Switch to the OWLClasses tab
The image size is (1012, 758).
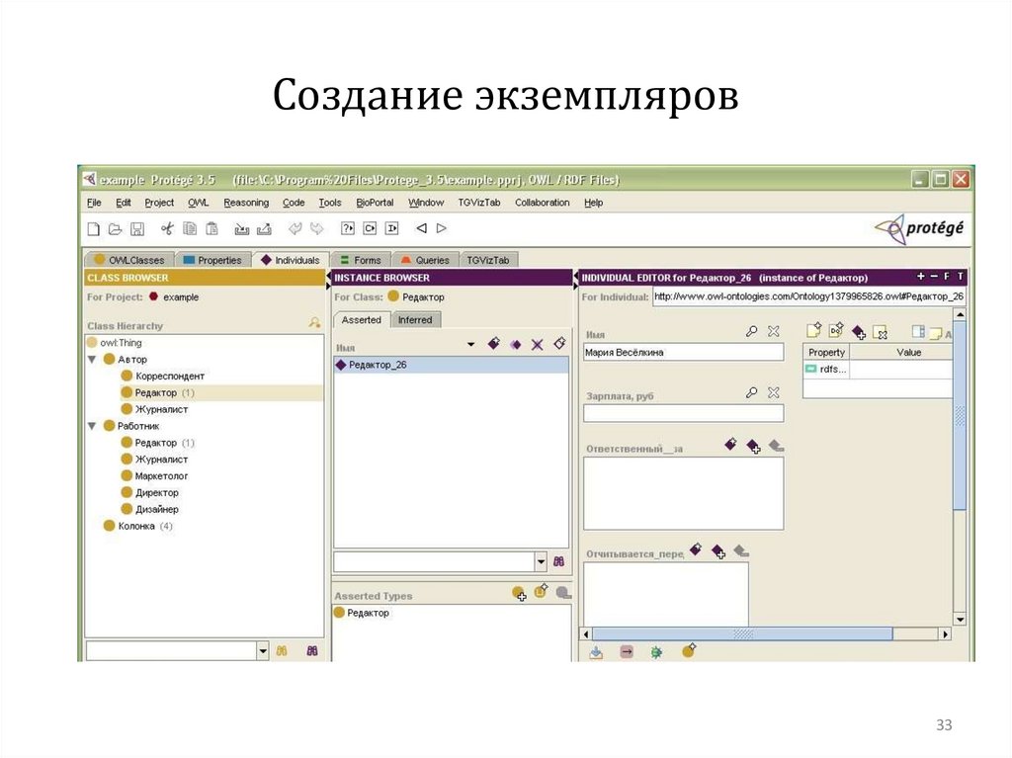(x=128, y=260)
